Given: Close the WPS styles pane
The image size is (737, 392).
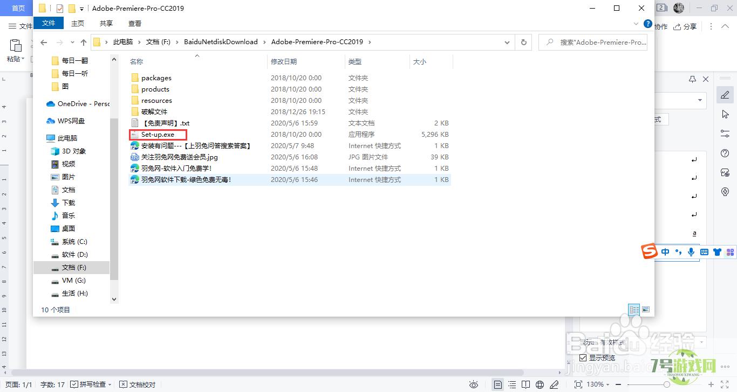Looking at the screenshot, I should (x=706, y=79).
